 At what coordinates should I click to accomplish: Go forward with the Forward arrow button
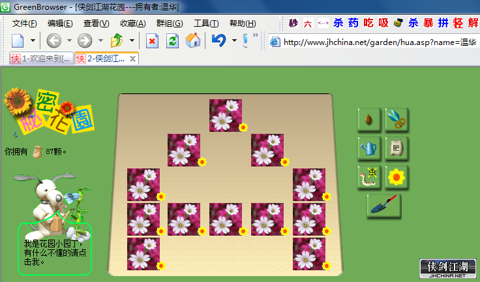[x=85, y=40]
